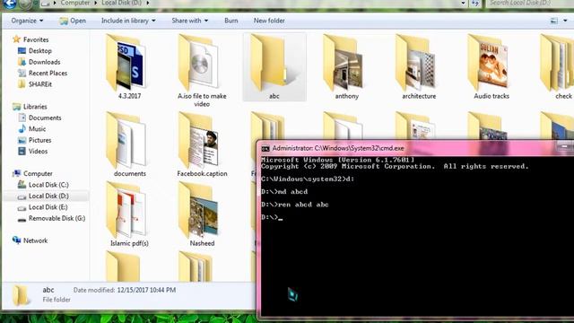Click Computer in address bar breadcrumb
The height and width of the screenshot is (323, 574).
click(x=75, y=3)
